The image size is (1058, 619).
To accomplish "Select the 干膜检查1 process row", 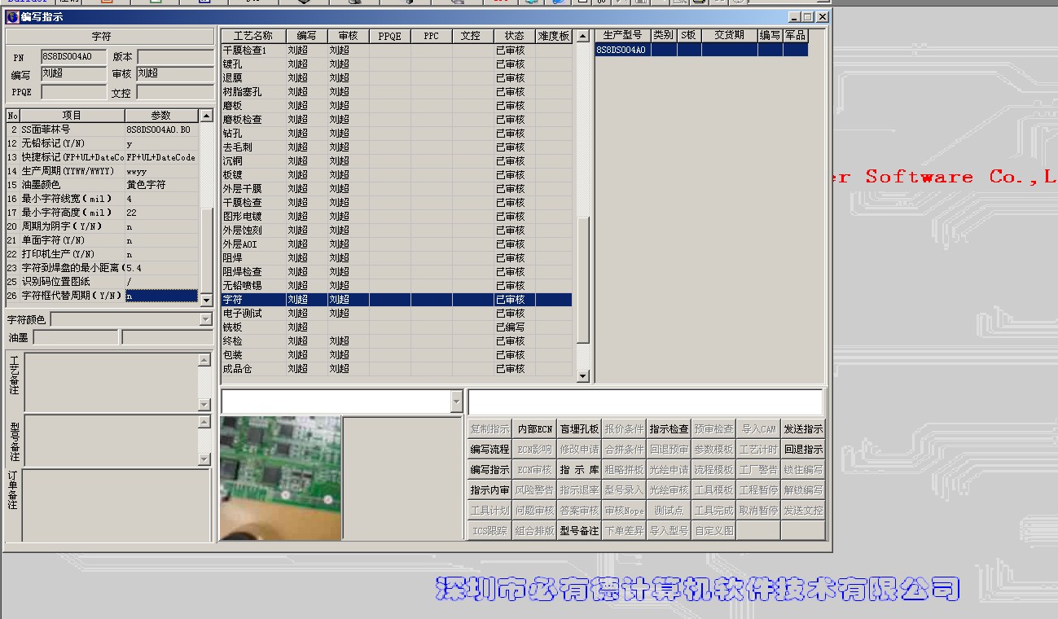I will [397, 50].
